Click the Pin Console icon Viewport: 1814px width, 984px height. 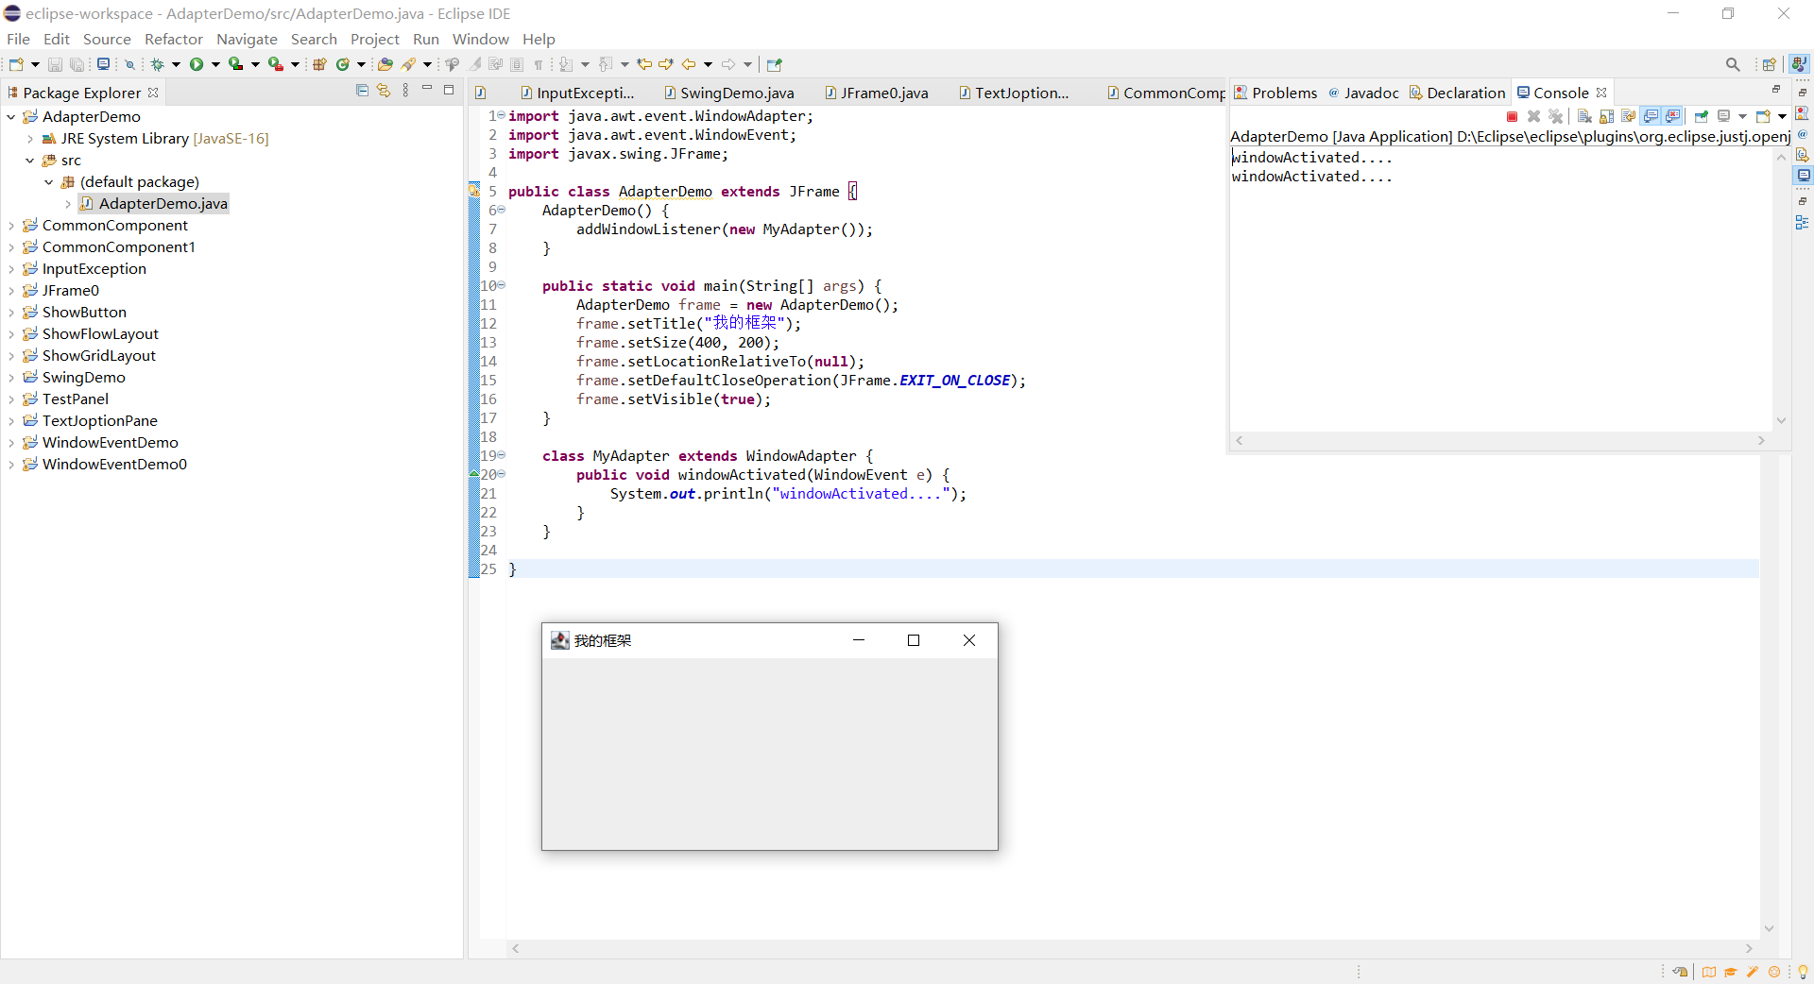tap(1701, 116)
